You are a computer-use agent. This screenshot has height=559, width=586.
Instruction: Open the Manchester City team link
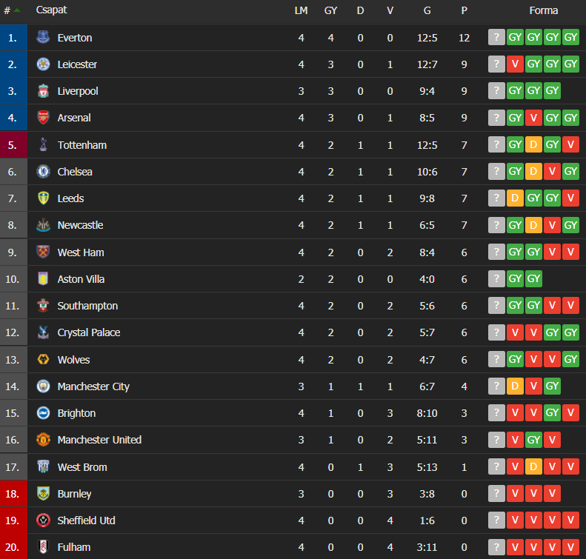[x=93, y=386]
